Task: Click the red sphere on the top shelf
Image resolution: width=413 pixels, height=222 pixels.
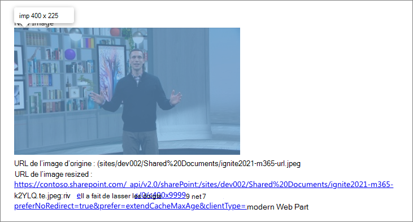Action: tap(115, 32)
